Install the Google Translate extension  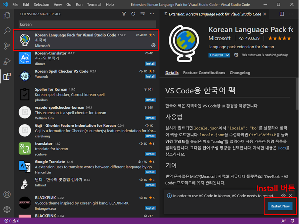click(150, 172)
